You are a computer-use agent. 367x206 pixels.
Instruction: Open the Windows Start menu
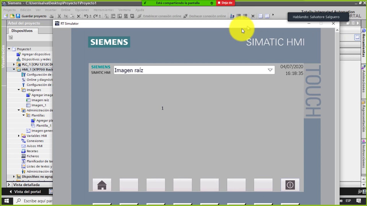tap(7, 201)
